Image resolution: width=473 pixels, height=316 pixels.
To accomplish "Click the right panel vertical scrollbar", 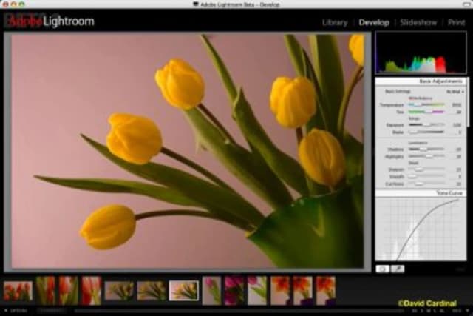I will tap(468, 103).
